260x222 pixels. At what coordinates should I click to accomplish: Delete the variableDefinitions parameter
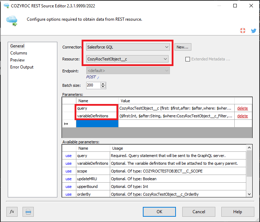coord(242,116)
